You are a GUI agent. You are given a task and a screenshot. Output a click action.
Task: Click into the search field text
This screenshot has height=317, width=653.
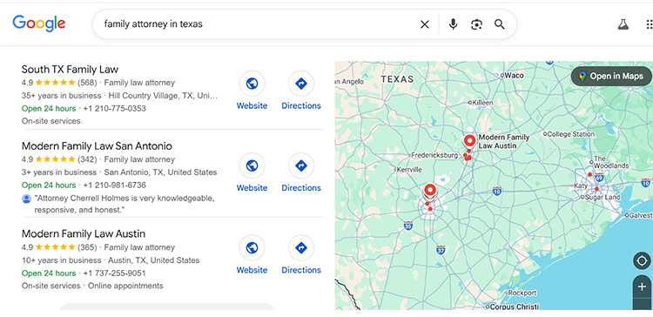point(153,24)
